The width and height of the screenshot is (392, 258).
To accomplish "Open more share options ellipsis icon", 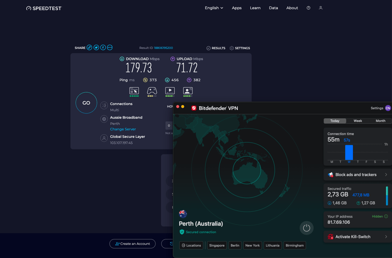I will coord(110,48).
